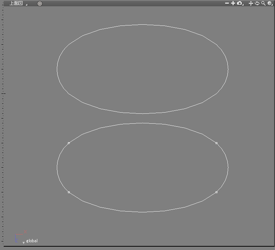The height and width of the screenshot is (250, 275).
Task: Click the long tick mark on left ruler
Action: pos(3,94)
